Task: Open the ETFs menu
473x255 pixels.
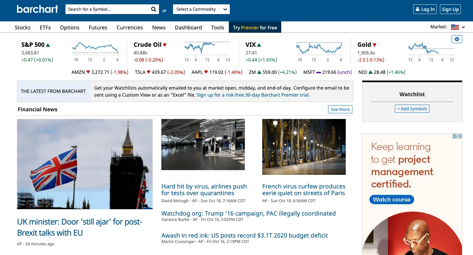Action: click(45, 27)
